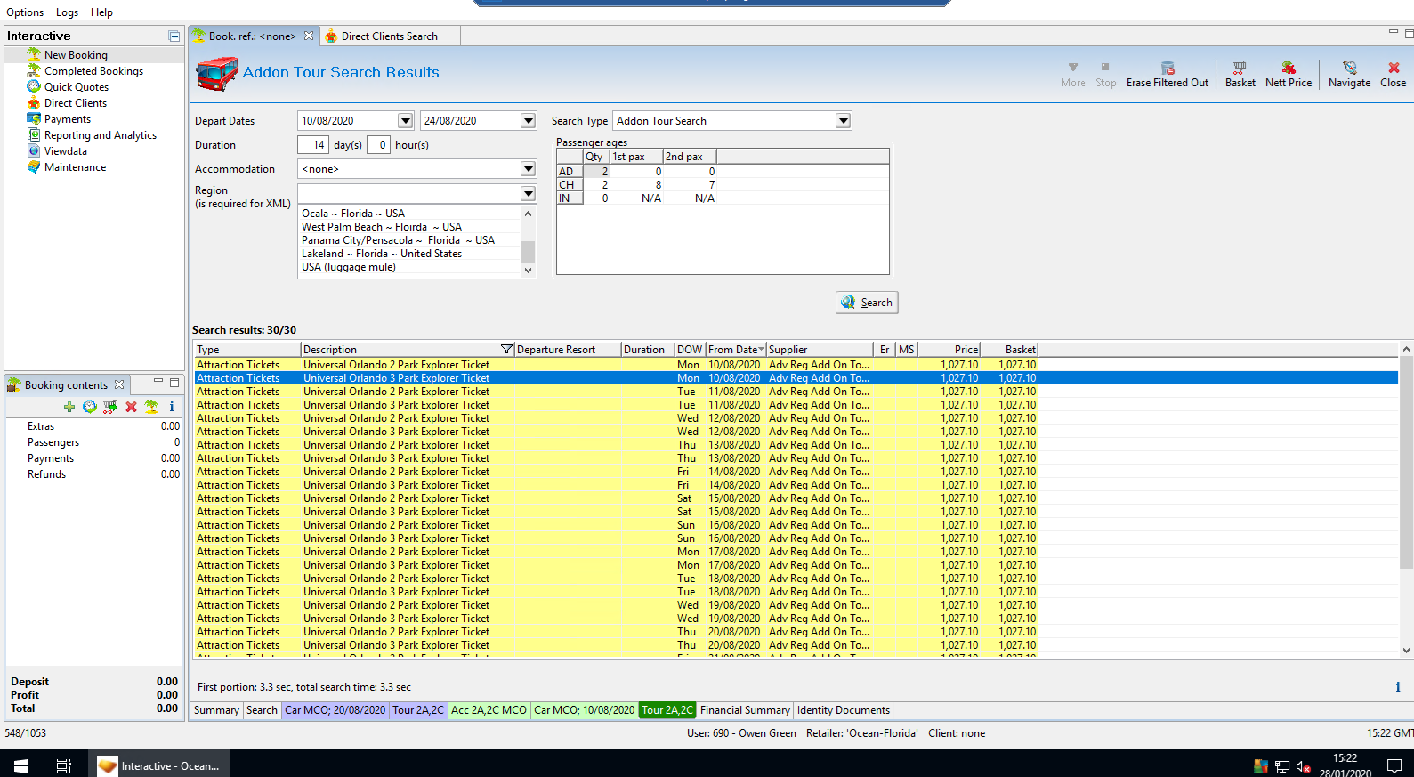
Task: Click the red Close toolbar icon
Action: pos(1394,68)
